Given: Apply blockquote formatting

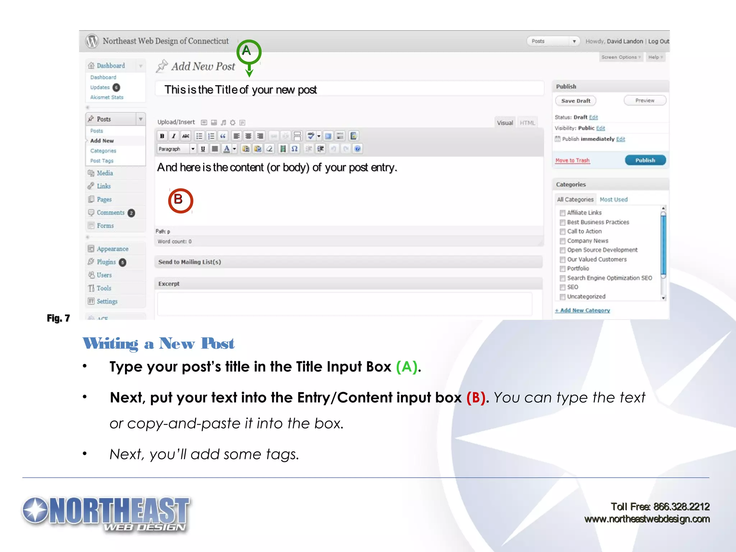Looking at the screenshot, I should click(x=223, y=136).
